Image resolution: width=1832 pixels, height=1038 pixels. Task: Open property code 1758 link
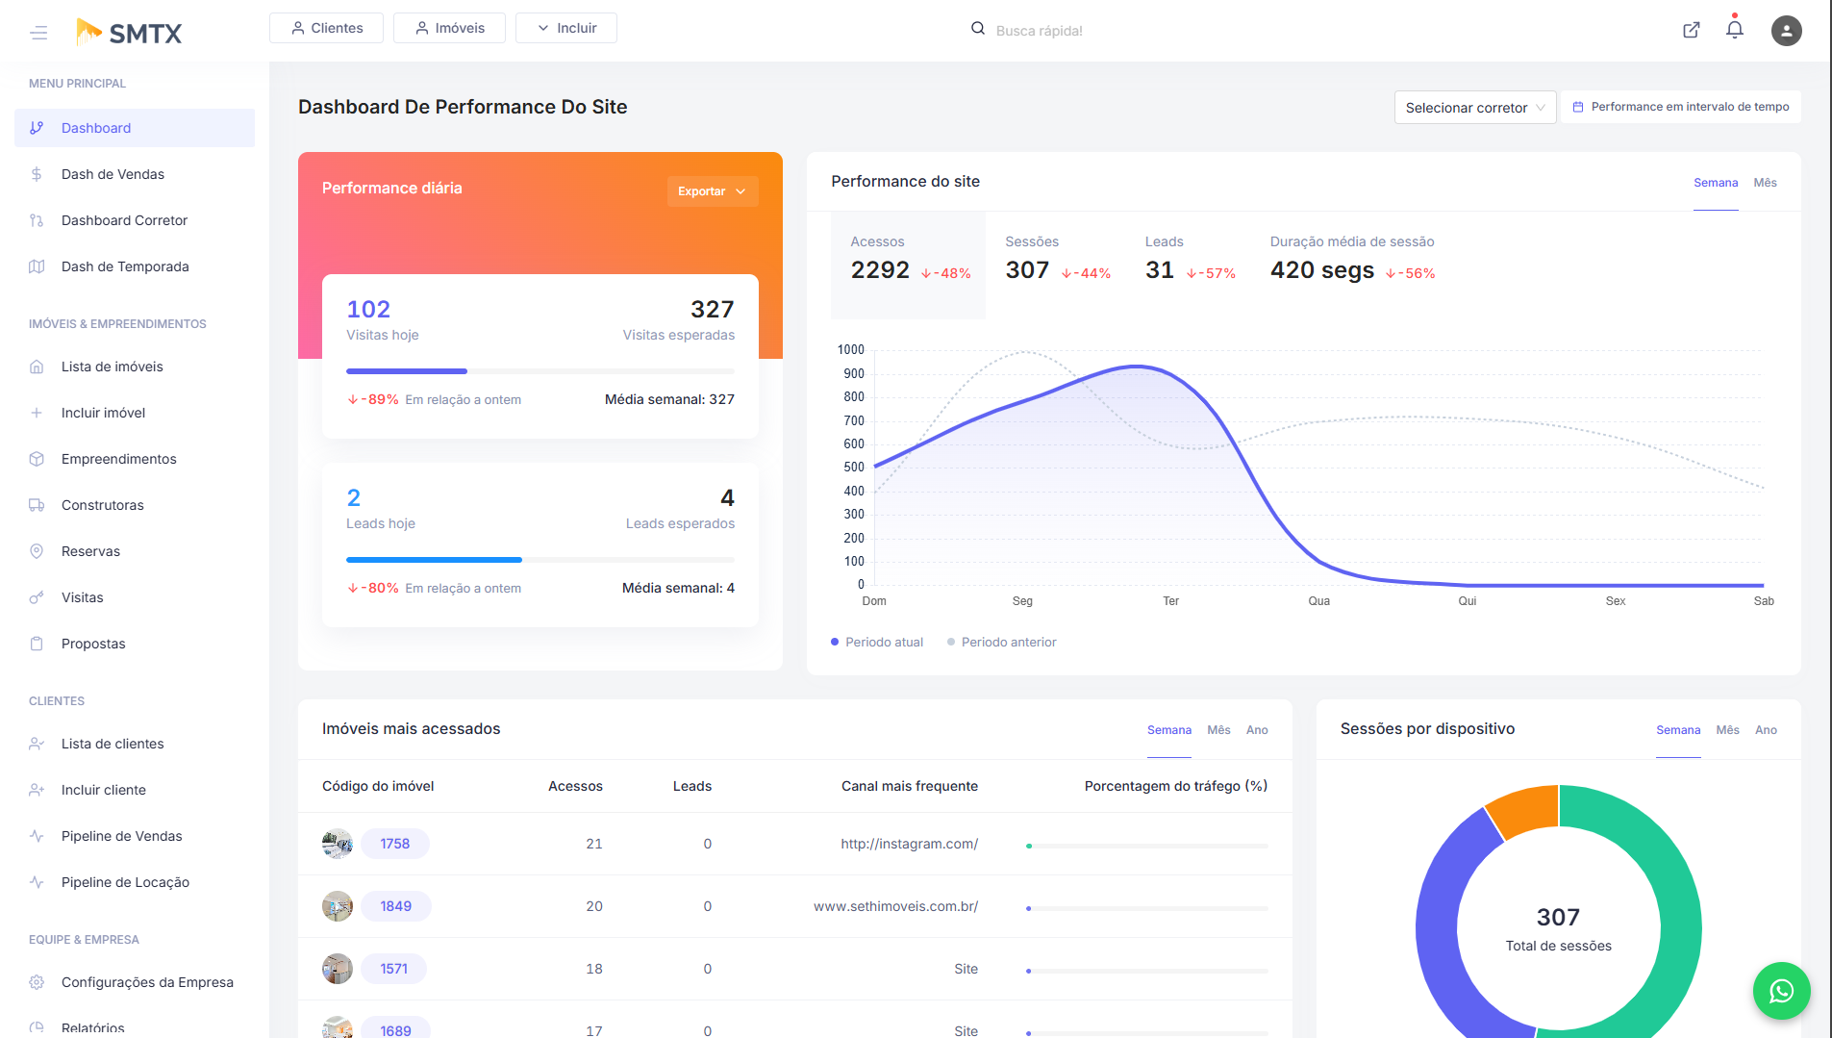[x=394, y=844]
